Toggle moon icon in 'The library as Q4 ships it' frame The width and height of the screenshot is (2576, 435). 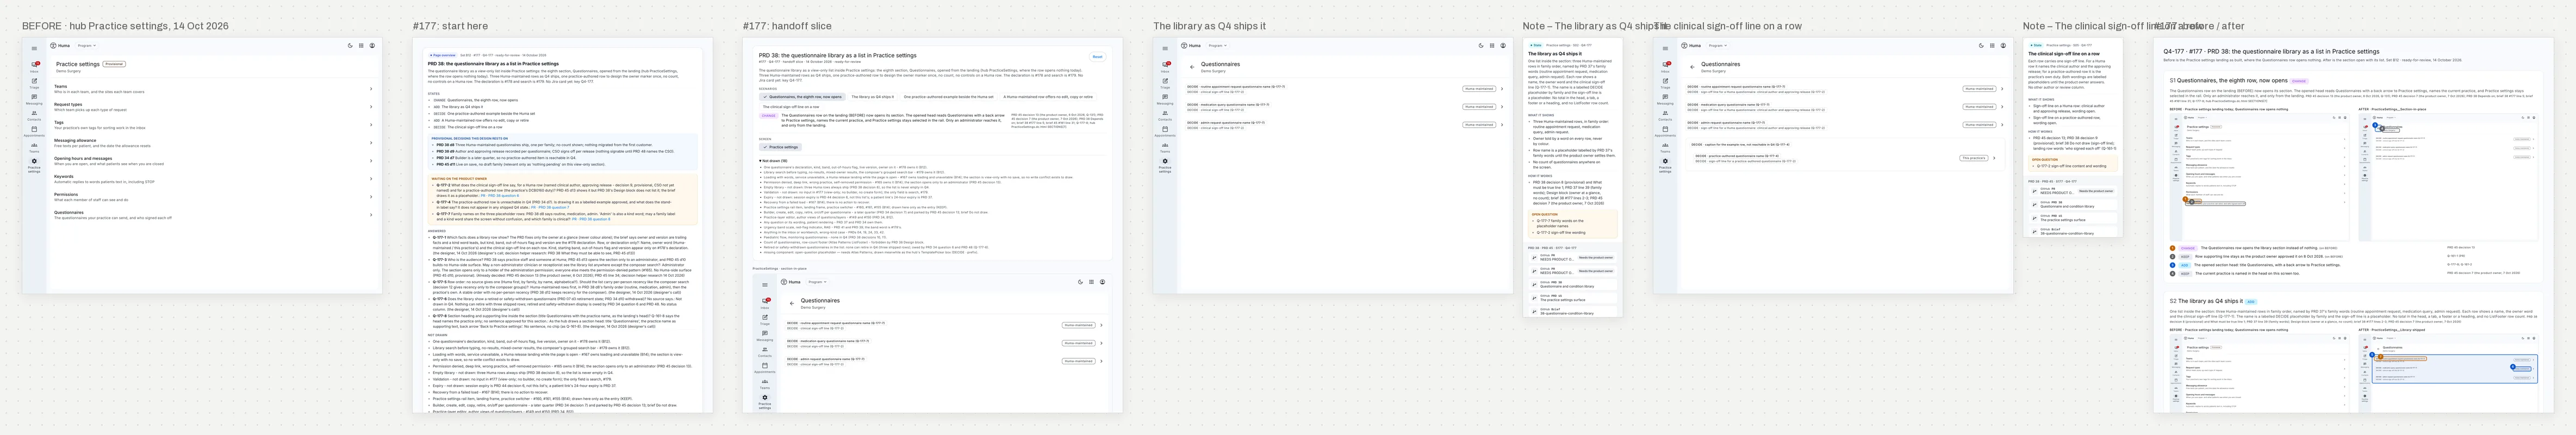coord(1481,45)
